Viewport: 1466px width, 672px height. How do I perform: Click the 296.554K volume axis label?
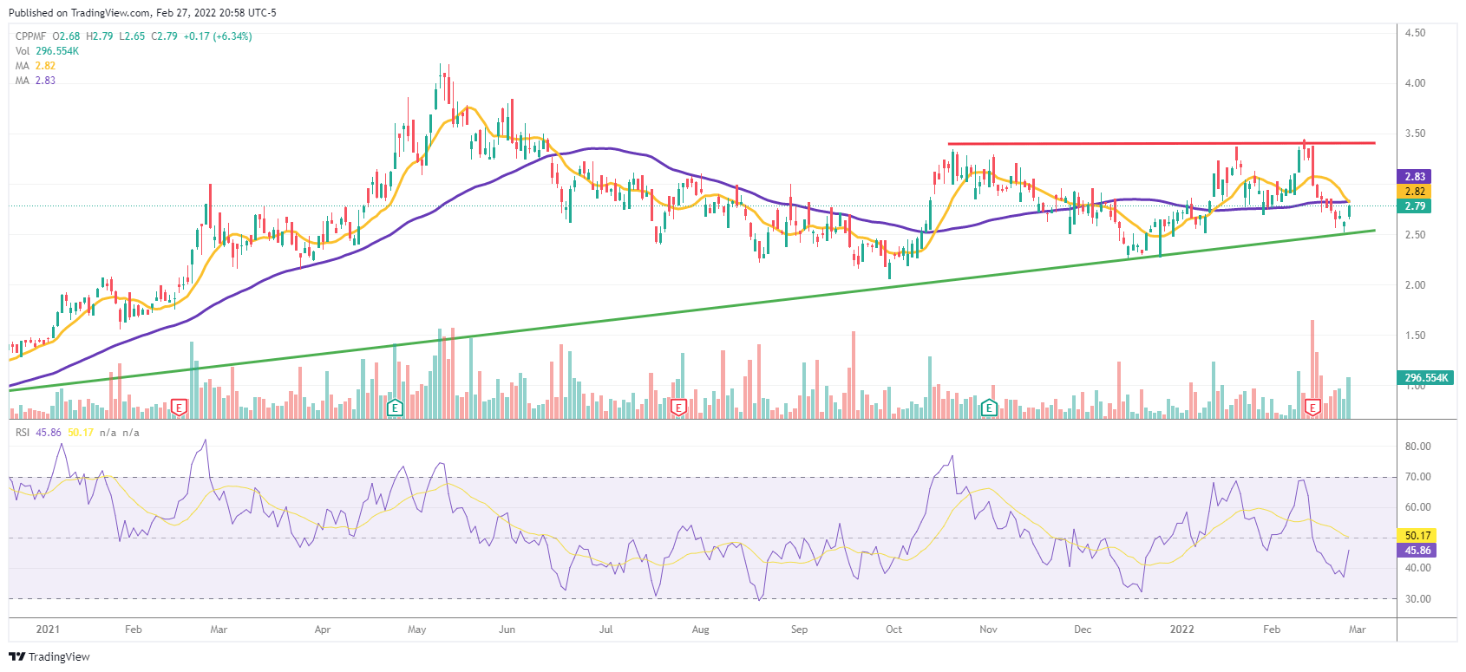pyautogui.click(x=1426, y=378)
